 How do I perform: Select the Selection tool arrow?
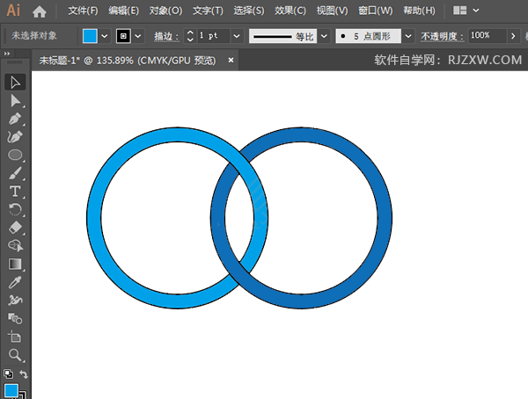point(15,83)
